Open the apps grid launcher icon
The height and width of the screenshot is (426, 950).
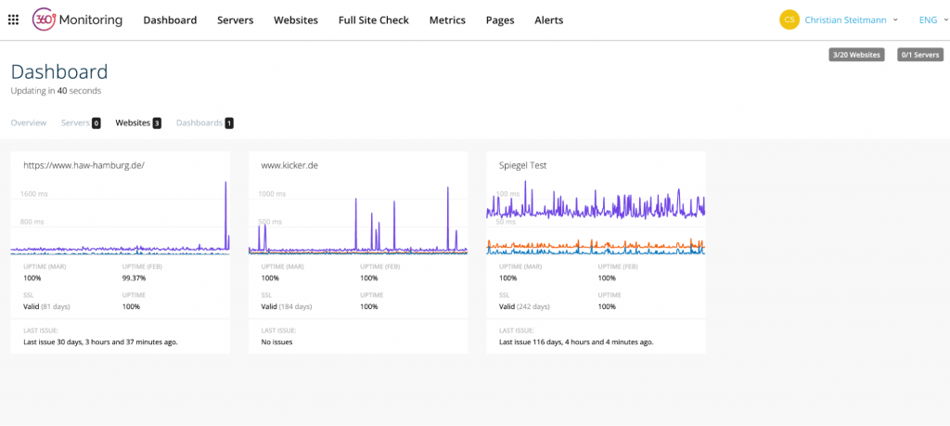tap(13, 20)
